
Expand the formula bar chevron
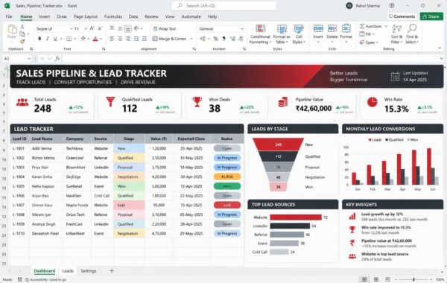point(441,58)
